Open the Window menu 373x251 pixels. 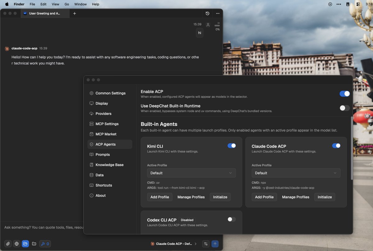[x=81, y=4]
